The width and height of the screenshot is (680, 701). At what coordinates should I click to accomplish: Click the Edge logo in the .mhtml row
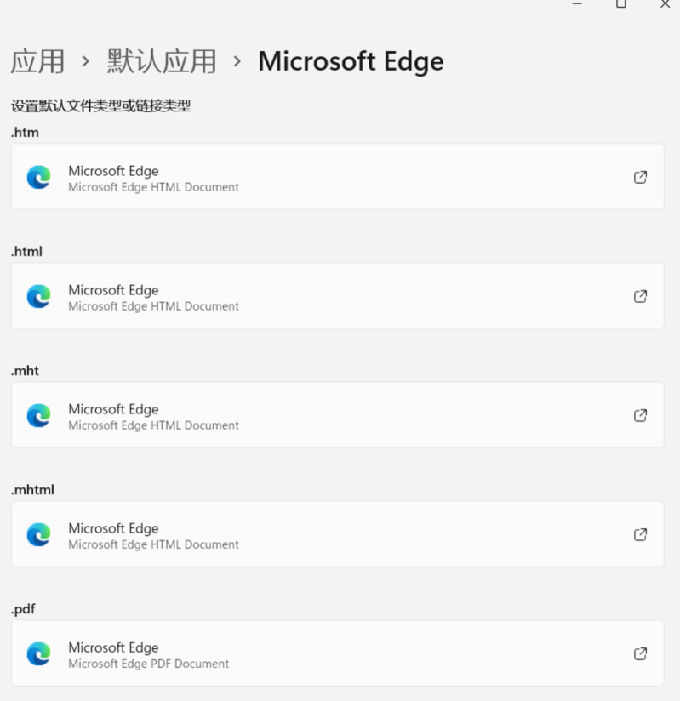[38, 534]
